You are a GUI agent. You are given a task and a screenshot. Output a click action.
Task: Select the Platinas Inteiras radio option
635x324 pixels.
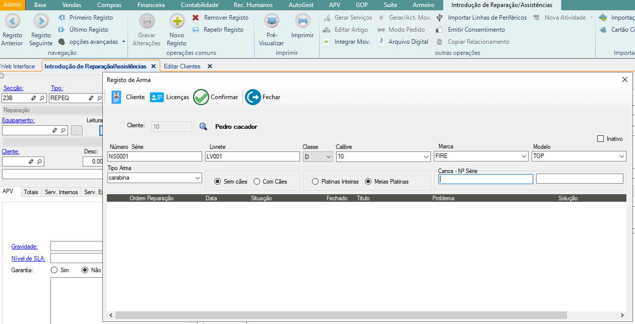[x=315, y=182]
